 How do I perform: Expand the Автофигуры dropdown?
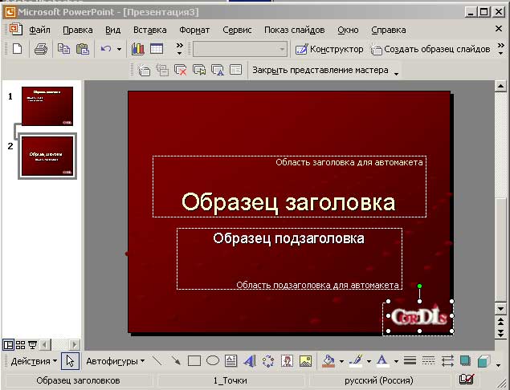(x=115, y=361)
